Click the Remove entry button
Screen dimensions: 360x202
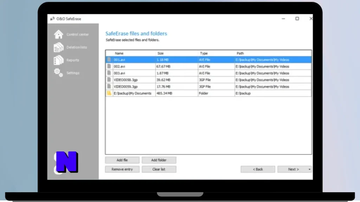[122, 169]
